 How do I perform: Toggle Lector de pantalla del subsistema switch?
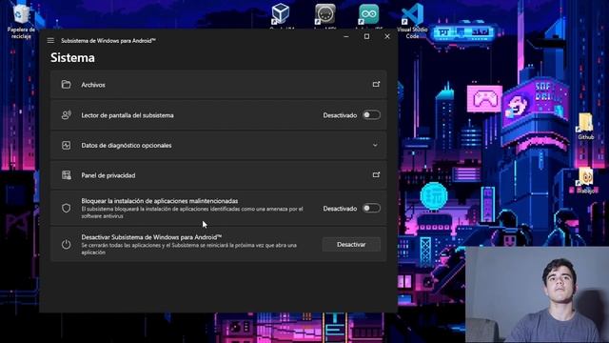(371, 115)
